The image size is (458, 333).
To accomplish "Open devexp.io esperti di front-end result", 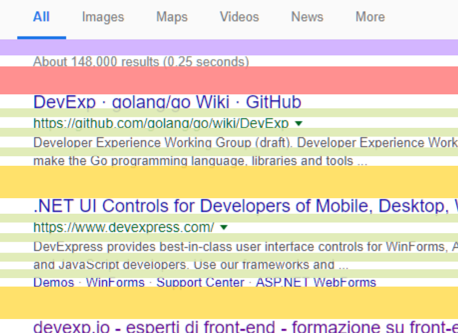I will point(245,327).
